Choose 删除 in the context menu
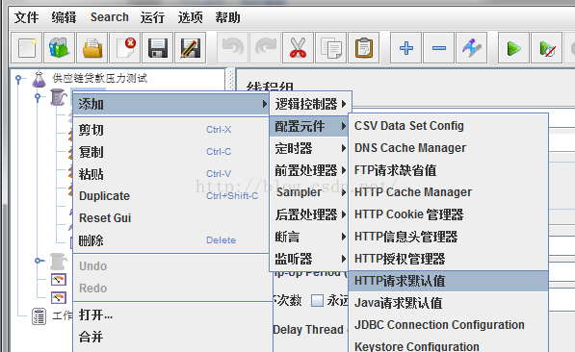Screen dimensions: 575x352 (x=171, y=240)
